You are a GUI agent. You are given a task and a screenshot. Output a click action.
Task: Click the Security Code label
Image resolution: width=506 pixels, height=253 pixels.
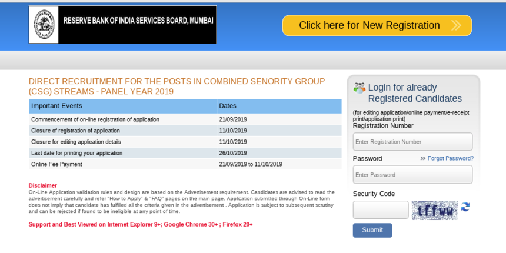coord(374,194)
